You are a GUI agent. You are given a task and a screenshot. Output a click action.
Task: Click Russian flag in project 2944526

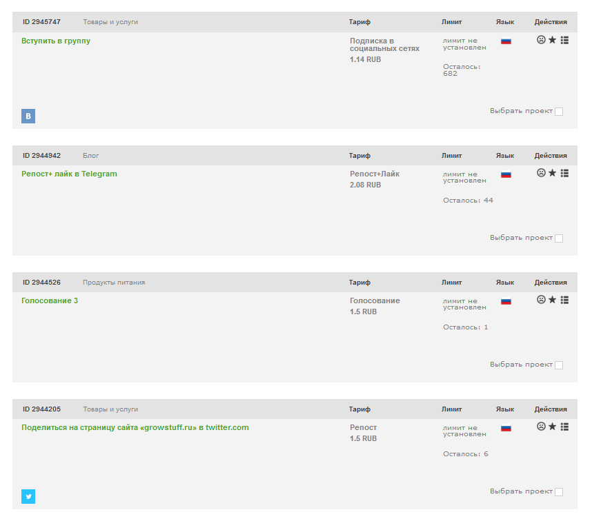coord(506,301)
